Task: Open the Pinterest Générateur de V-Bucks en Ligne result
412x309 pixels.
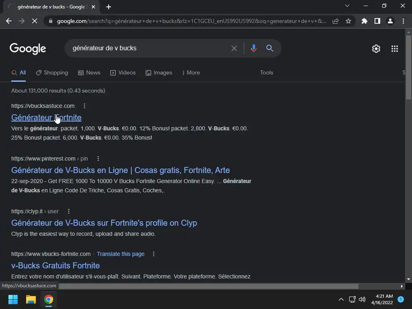Action: click(x=120, y=170)
